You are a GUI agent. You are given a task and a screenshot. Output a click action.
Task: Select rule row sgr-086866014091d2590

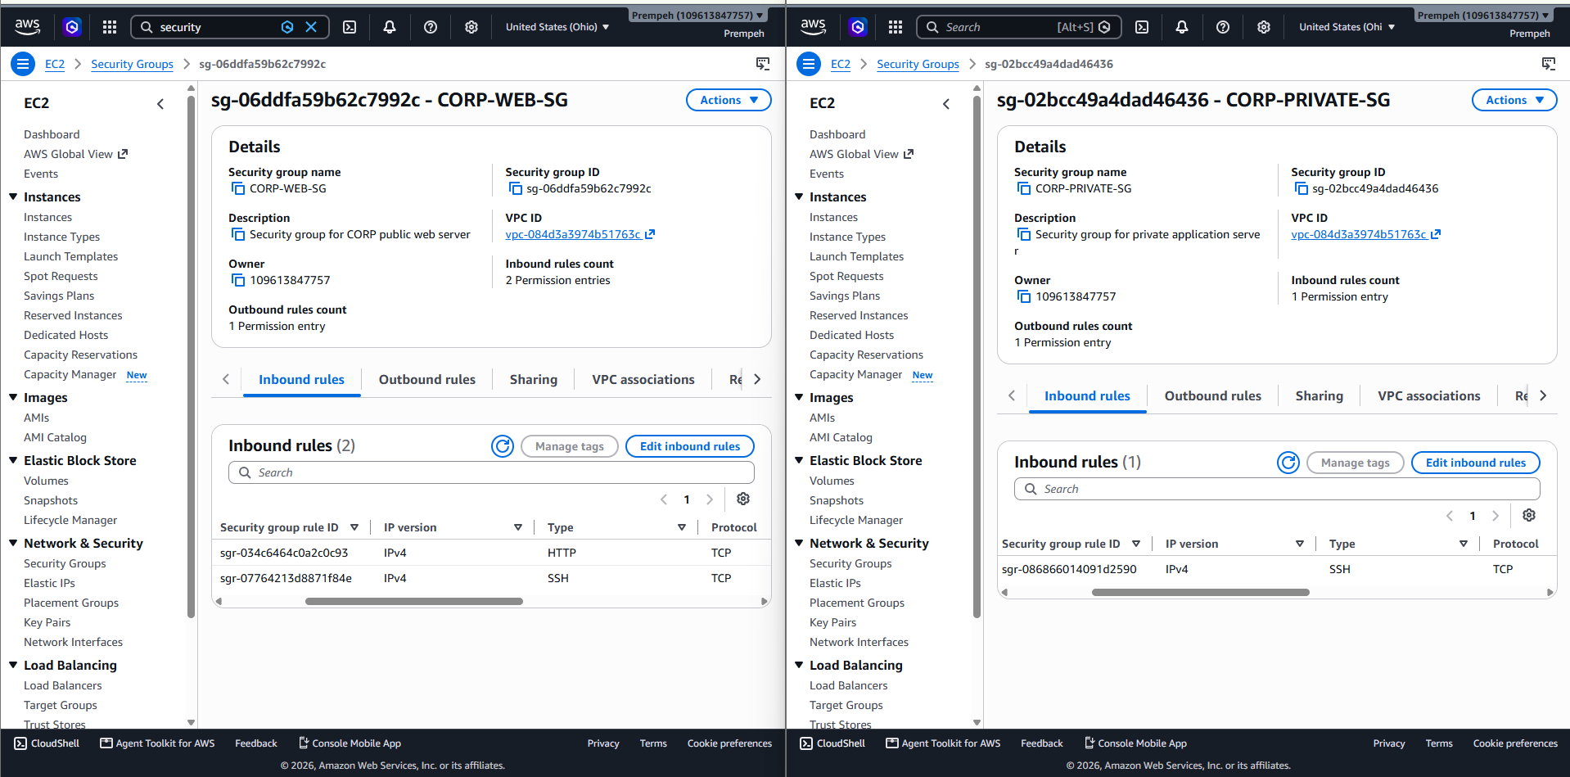pos(1277,569)
